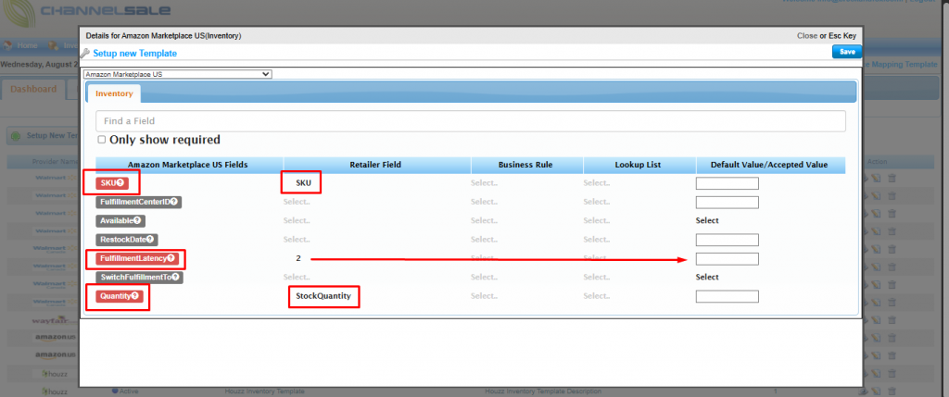This screenshot has width=949, height=397.
Task: Click the Default Value input for FulfillmentLatency row
Action: pos(727,258)
